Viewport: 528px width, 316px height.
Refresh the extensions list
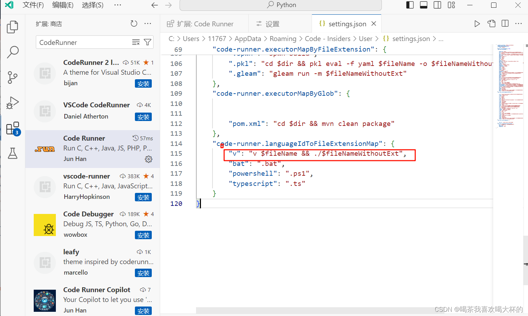click(134, 23)
